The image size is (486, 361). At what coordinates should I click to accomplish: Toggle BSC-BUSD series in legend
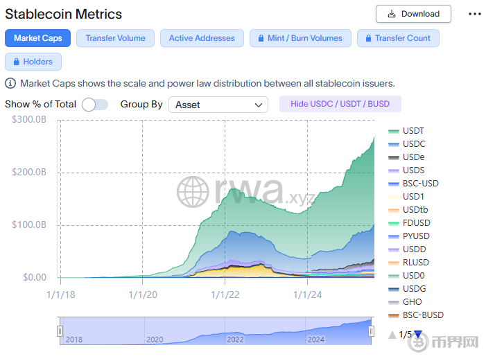[x=416, y=315]
